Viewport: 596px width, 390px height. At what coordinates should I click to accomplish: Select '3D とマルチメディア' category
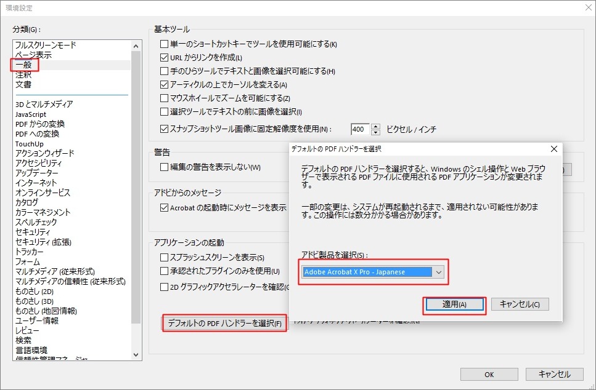pyautogui.click(x=44, y=105)
